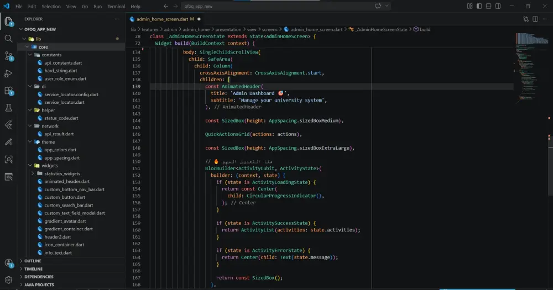
Task: Open the Terminal menu
Action: coord(116,6)
